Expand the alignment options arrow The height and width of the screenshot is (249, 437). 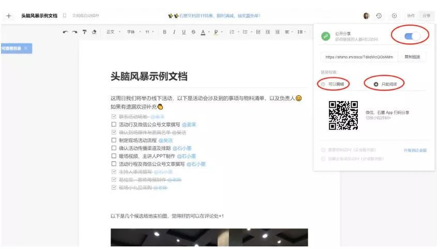click(x=292, y=32)
